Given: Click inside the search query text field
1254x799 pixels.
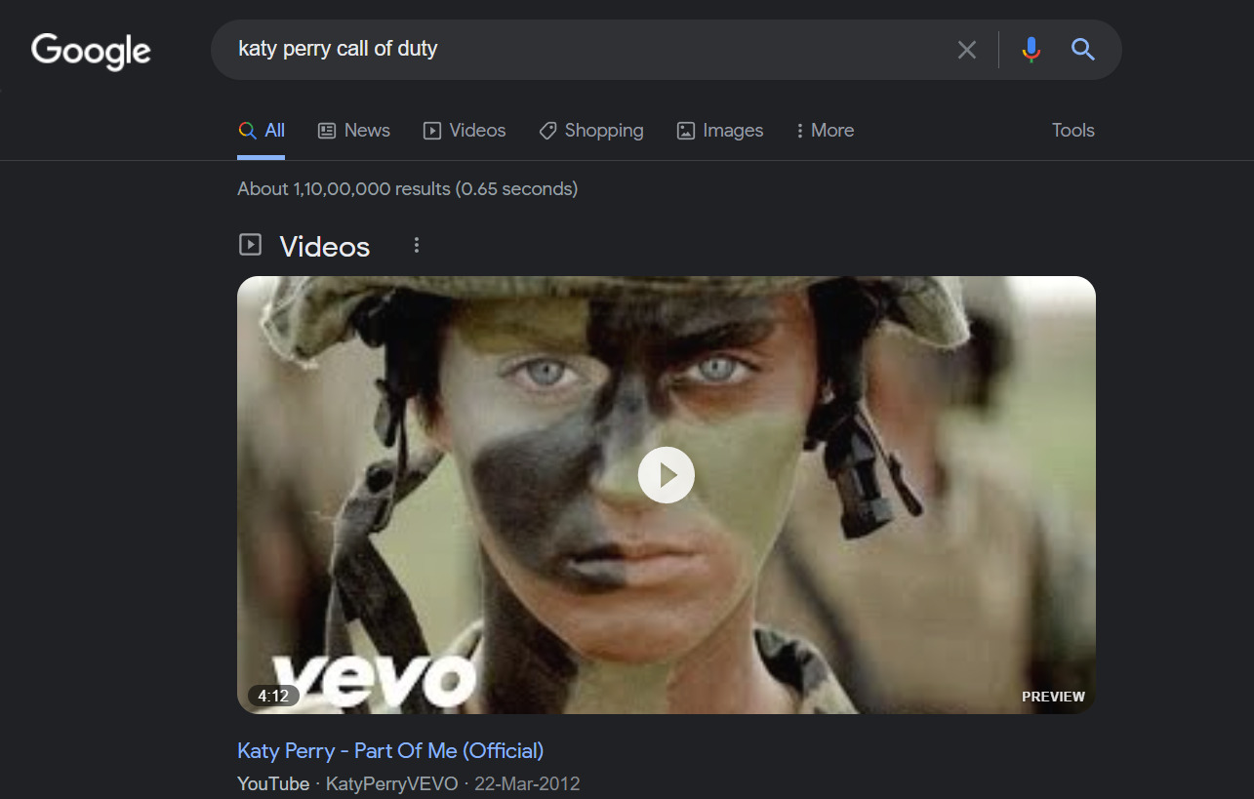Looking at the screenshot, I should pos(586,49).
